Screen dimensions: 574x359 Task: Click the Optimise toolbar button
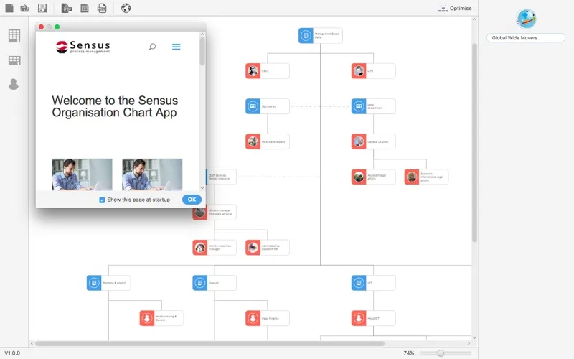tap(455, 9)
